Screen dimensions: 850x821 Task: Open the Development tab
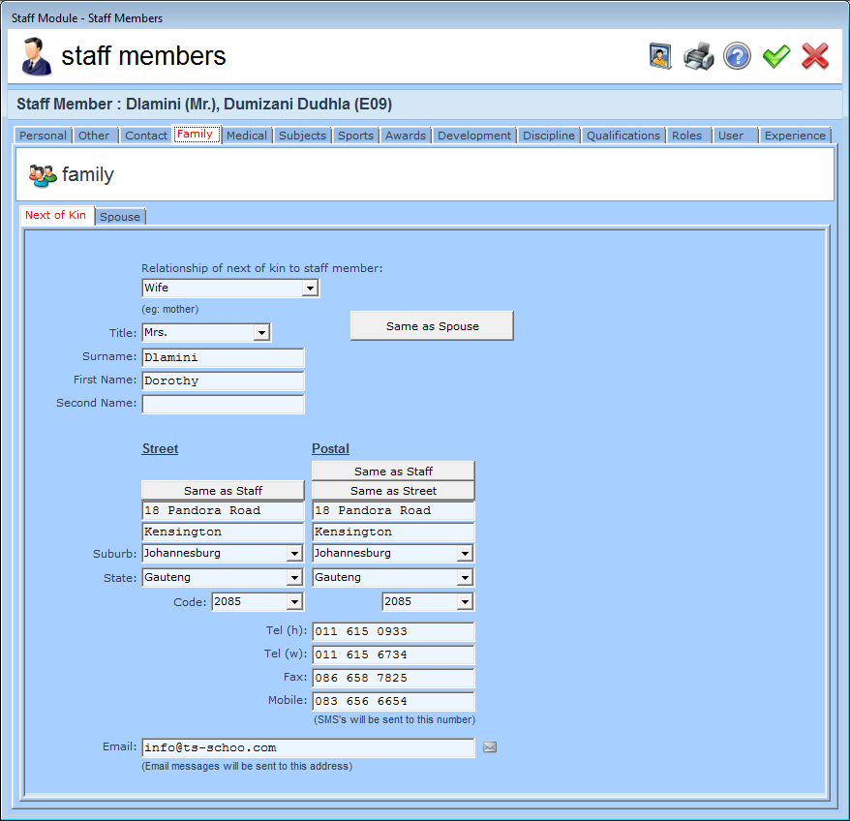474,136
